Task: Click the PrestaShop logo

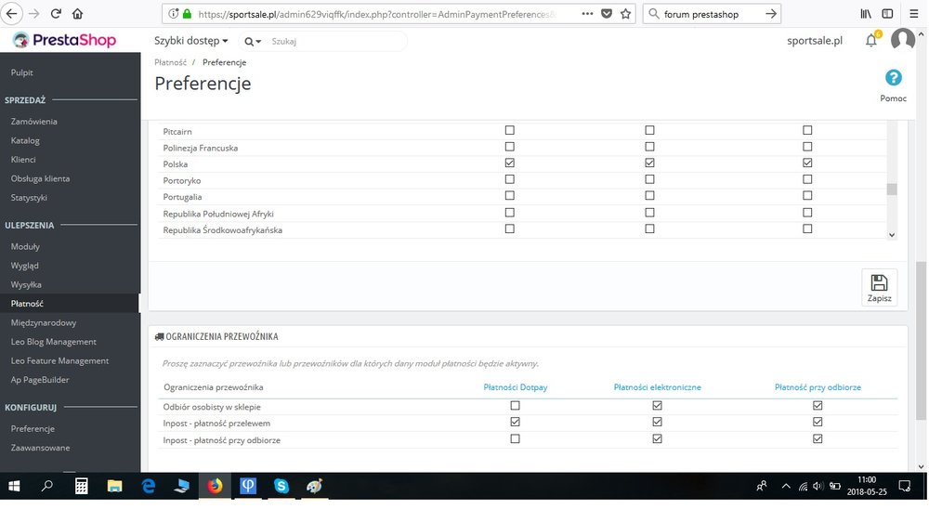Action: (65, 40)
